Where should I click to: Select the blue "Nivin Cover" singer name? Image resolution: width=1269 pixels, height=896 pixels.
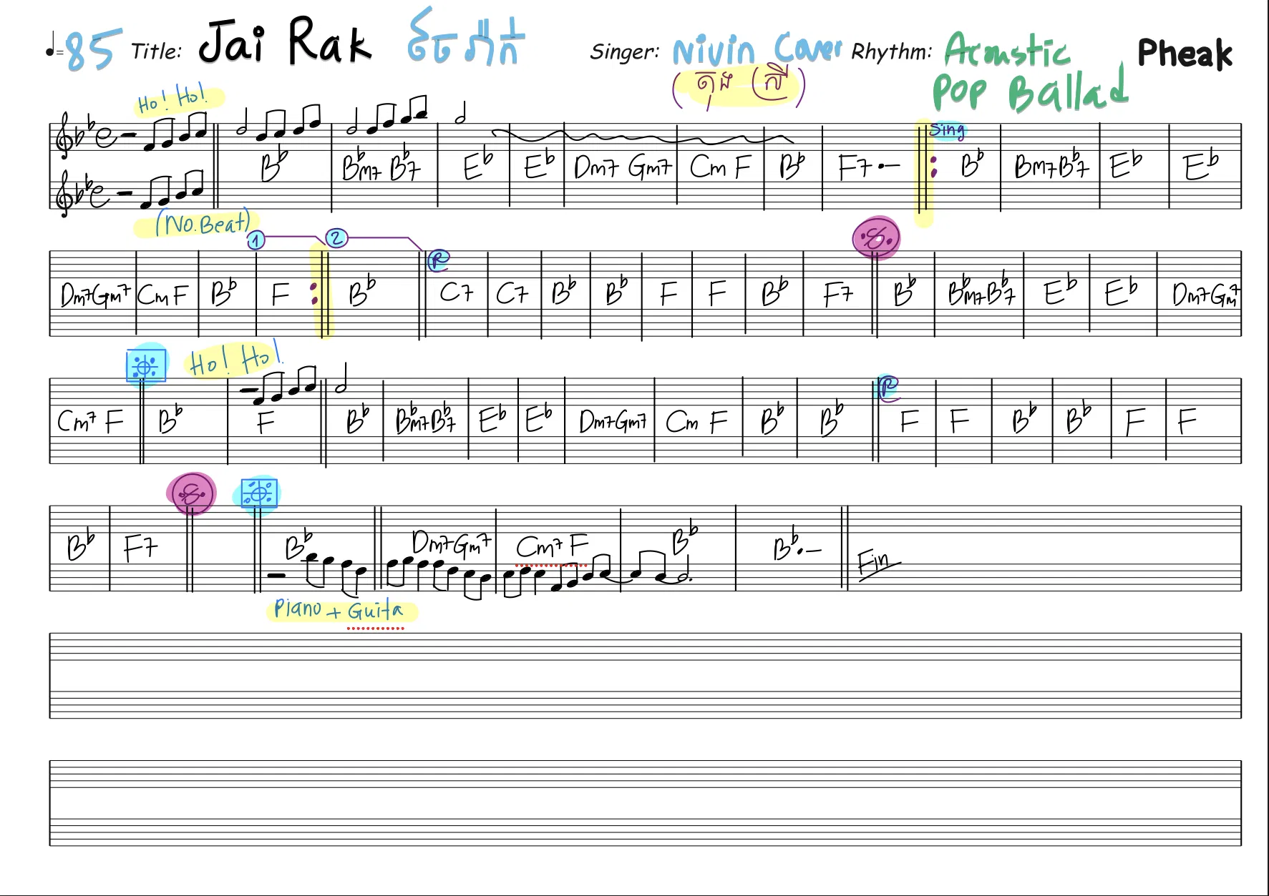pos(757,49)
